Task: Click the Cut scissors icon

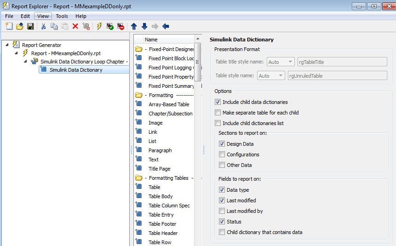Action: (43, 26)
